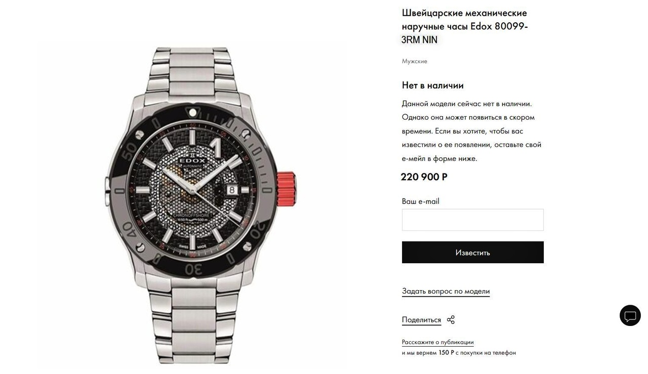Click the Известить button

point(472,252)
